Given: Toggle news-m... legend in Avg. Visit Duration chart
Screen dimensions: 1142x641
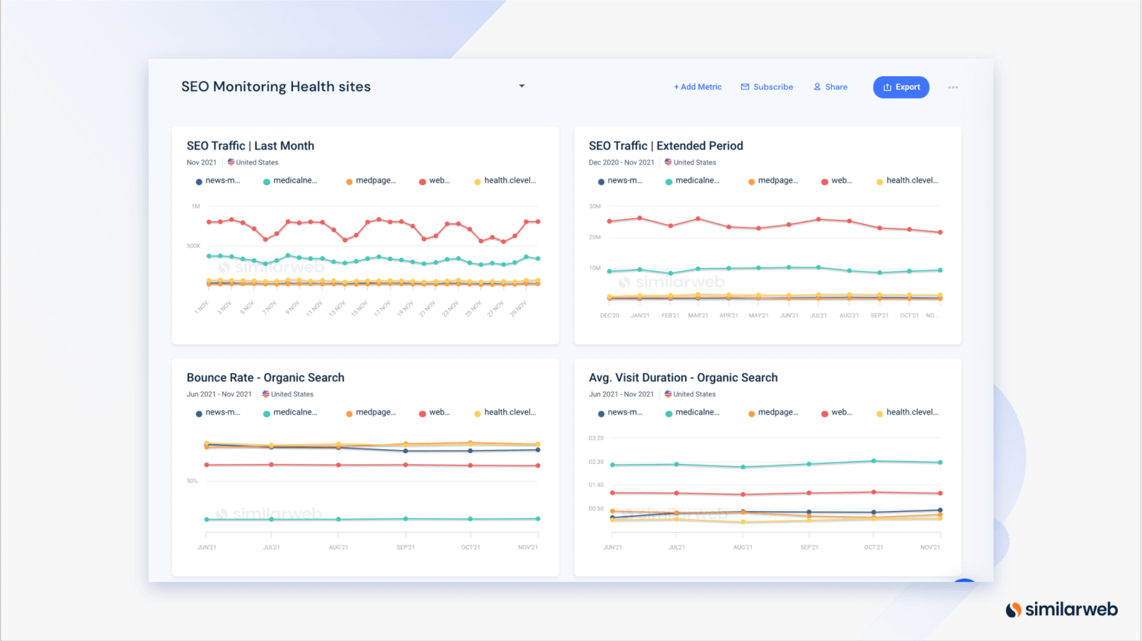Looking at the screenshot, I should [620, 413].
